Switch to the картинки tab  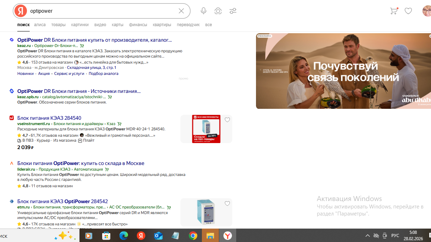coord(80,25)
